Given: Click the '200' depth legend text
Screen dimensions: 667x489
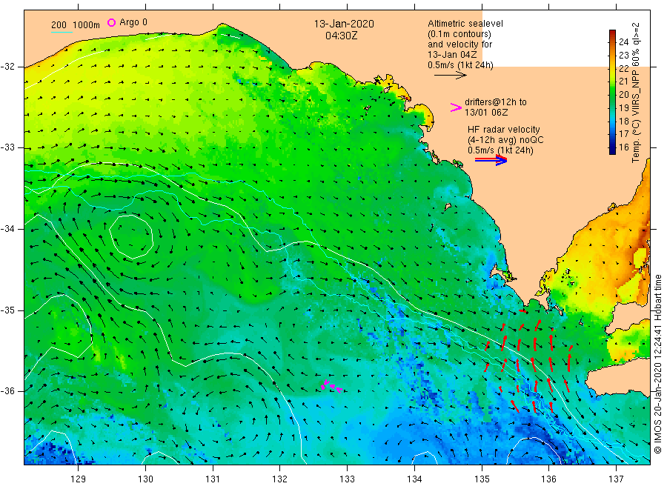Looking at the screenshot, I should (x=59, y=25).
